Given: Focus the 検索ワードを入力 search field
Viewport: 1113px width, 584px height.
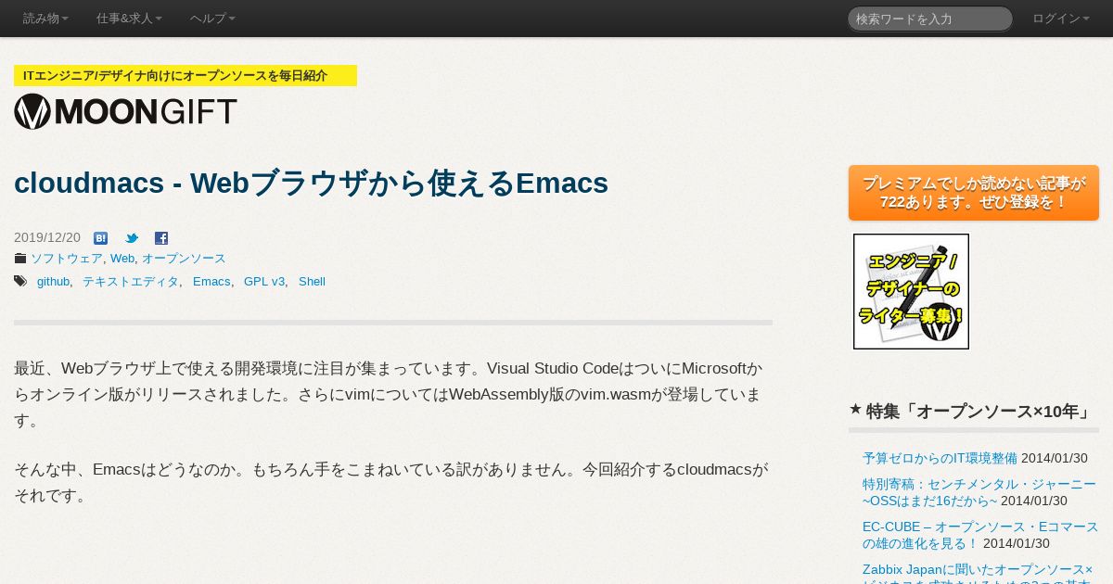Looking at the screenshot, I should (929, 19).
